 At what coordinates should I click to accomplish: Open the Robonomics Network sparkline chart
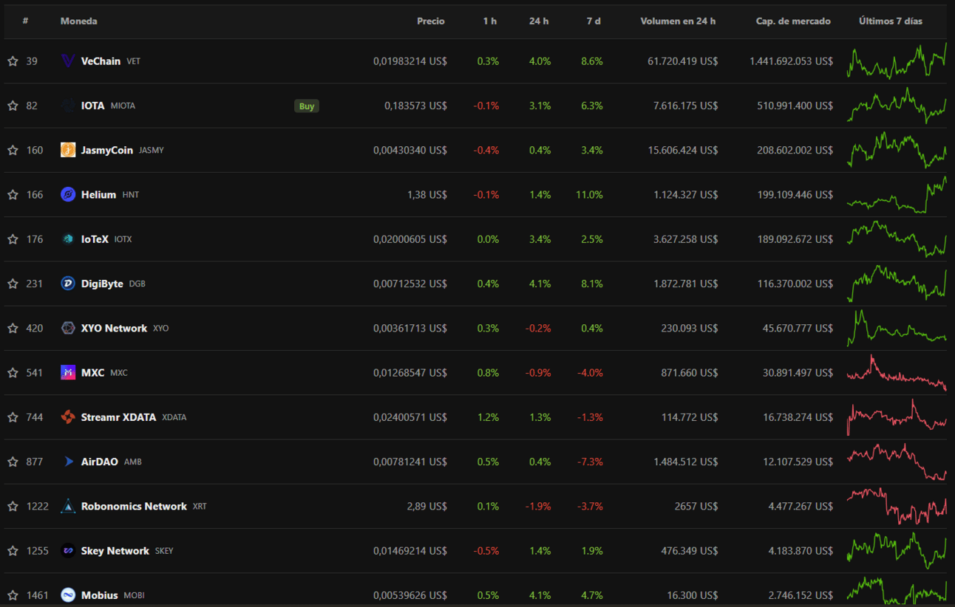[897, 507]
